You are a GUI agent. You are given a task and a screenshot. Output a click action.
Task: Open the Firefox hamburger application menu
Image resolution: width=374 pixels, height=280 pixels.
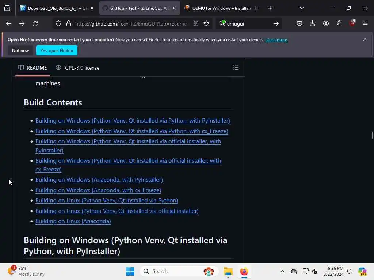[x=365, y=24]
